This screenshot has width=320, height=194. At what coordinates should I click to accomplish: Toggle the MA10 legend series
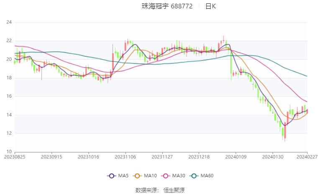point(145,176)
